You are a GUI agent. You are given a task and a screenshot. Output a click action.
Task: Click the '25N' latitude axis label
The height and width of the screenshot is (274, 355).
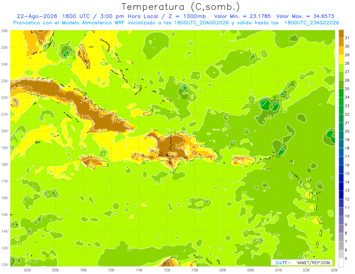[x=4, y=47]
